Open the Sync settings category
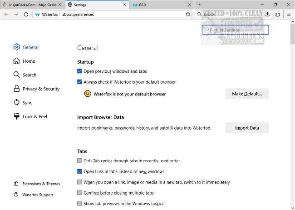Screen dimensions: 295x210 (23, 103)
